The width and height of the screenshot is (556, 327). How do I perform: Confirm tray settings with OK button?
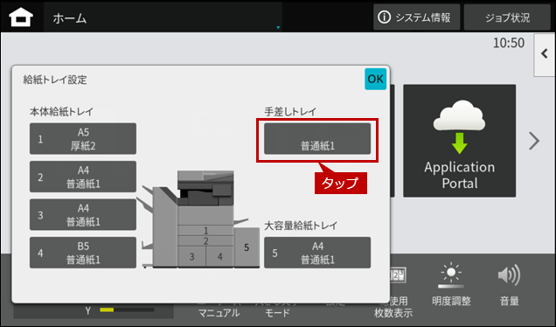[375, 79]
